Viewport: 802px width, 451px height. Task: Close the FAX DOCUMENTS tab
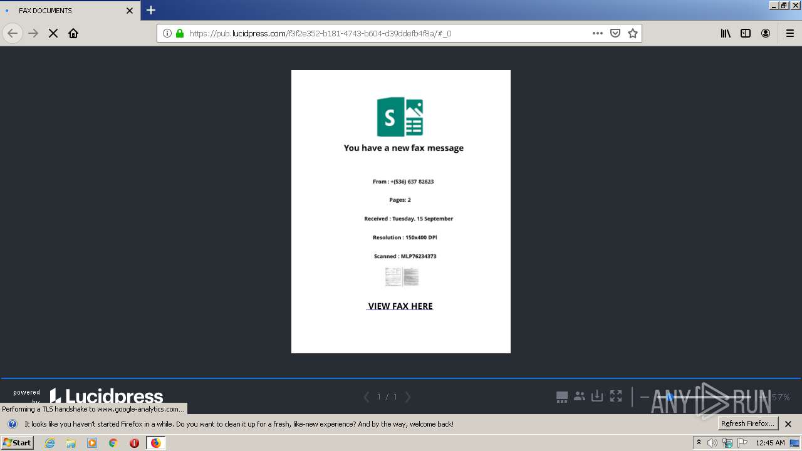point(130,11)
